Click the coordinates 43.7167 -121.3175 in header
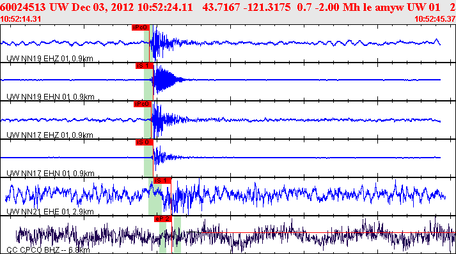Image resolution: width=456 pixels, height=254 pixels. tap(246, 7)
